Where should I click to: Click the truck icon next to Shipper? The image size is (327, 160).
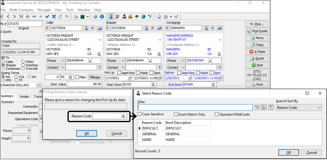(x=159, y=28)
